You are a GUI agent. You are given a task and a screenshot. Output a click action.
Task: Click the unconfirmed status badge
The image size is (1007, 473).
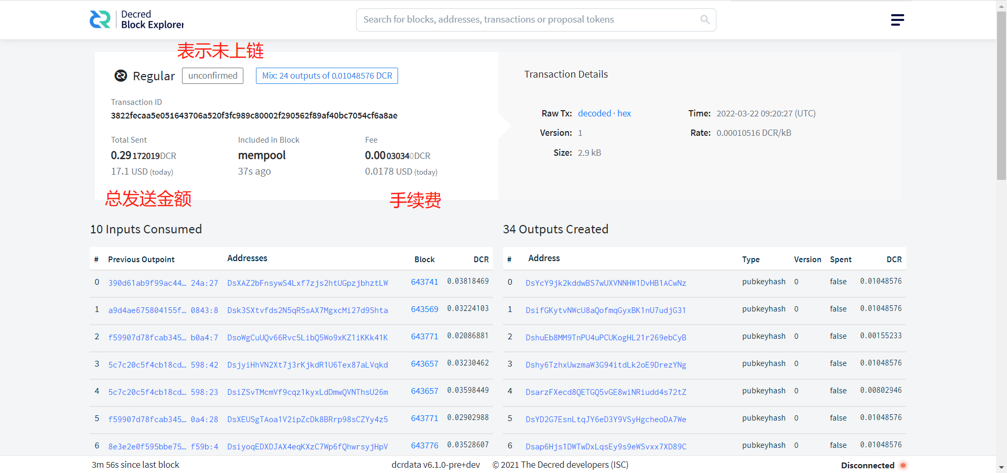tap(212, 76)
